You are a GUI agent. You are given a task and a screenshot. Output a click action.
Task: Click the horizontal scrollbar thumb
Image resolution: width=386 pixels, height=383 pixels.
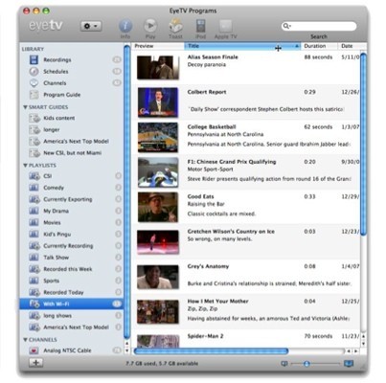[x=211, y=351]
